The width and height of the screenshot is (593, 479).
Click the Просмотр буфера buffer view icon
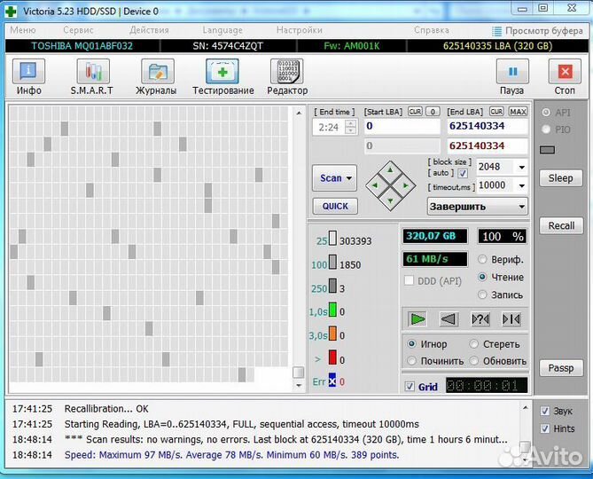click(x=496, y=31)
